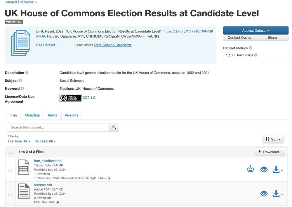Image resolution: width=292 pixels, height=207 pixels.
Task: Click the Contact Owner button
Action: coord(239,38)
